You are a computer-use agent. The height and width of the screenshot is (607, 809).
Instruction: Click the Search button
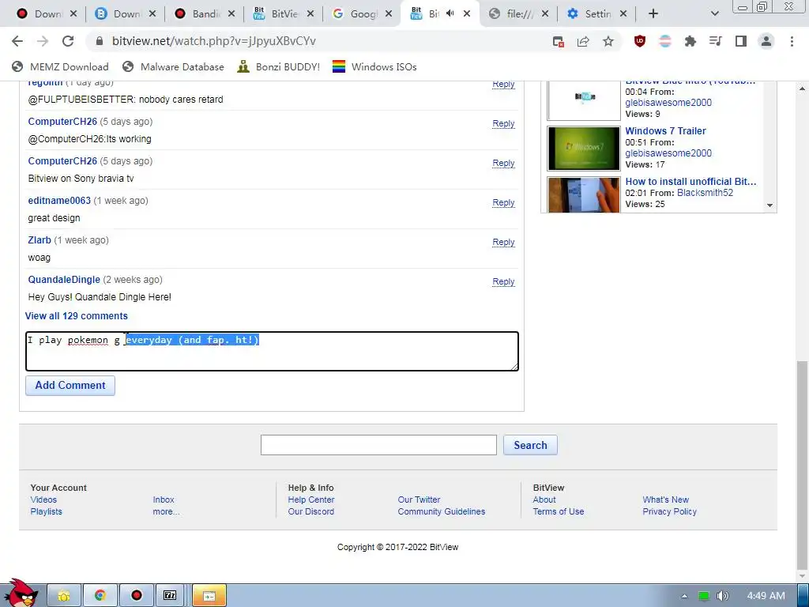(530, 445)
